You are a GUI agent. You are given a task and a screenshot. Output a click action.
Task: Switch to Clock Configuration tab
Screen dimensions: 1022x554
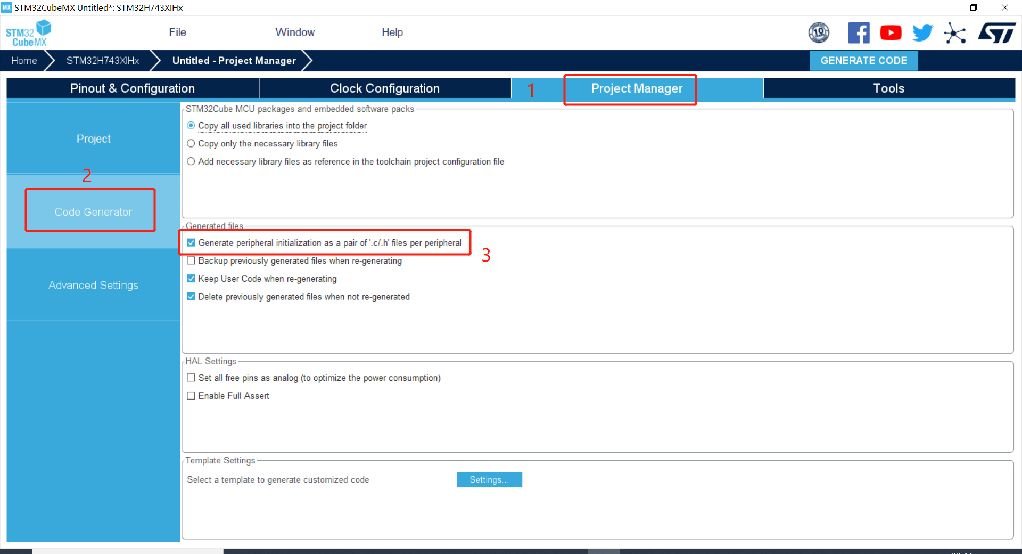[385, 88]
